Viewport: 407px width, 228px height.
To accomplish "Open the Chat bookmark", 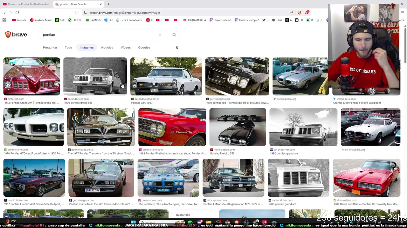I will [x=277, y=20].
